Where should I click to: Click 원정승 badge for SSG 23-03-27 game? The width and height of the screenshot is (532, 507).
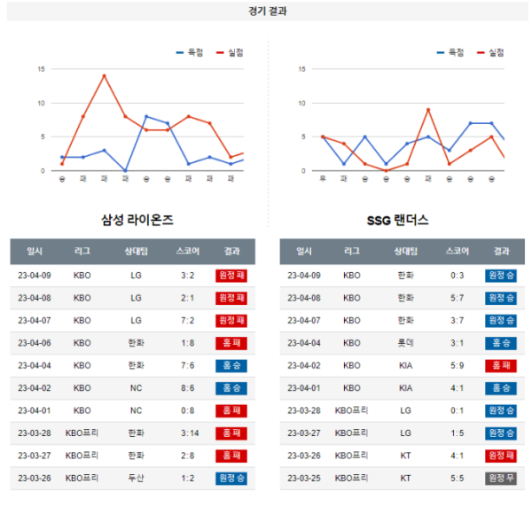(x=501, y=433)
